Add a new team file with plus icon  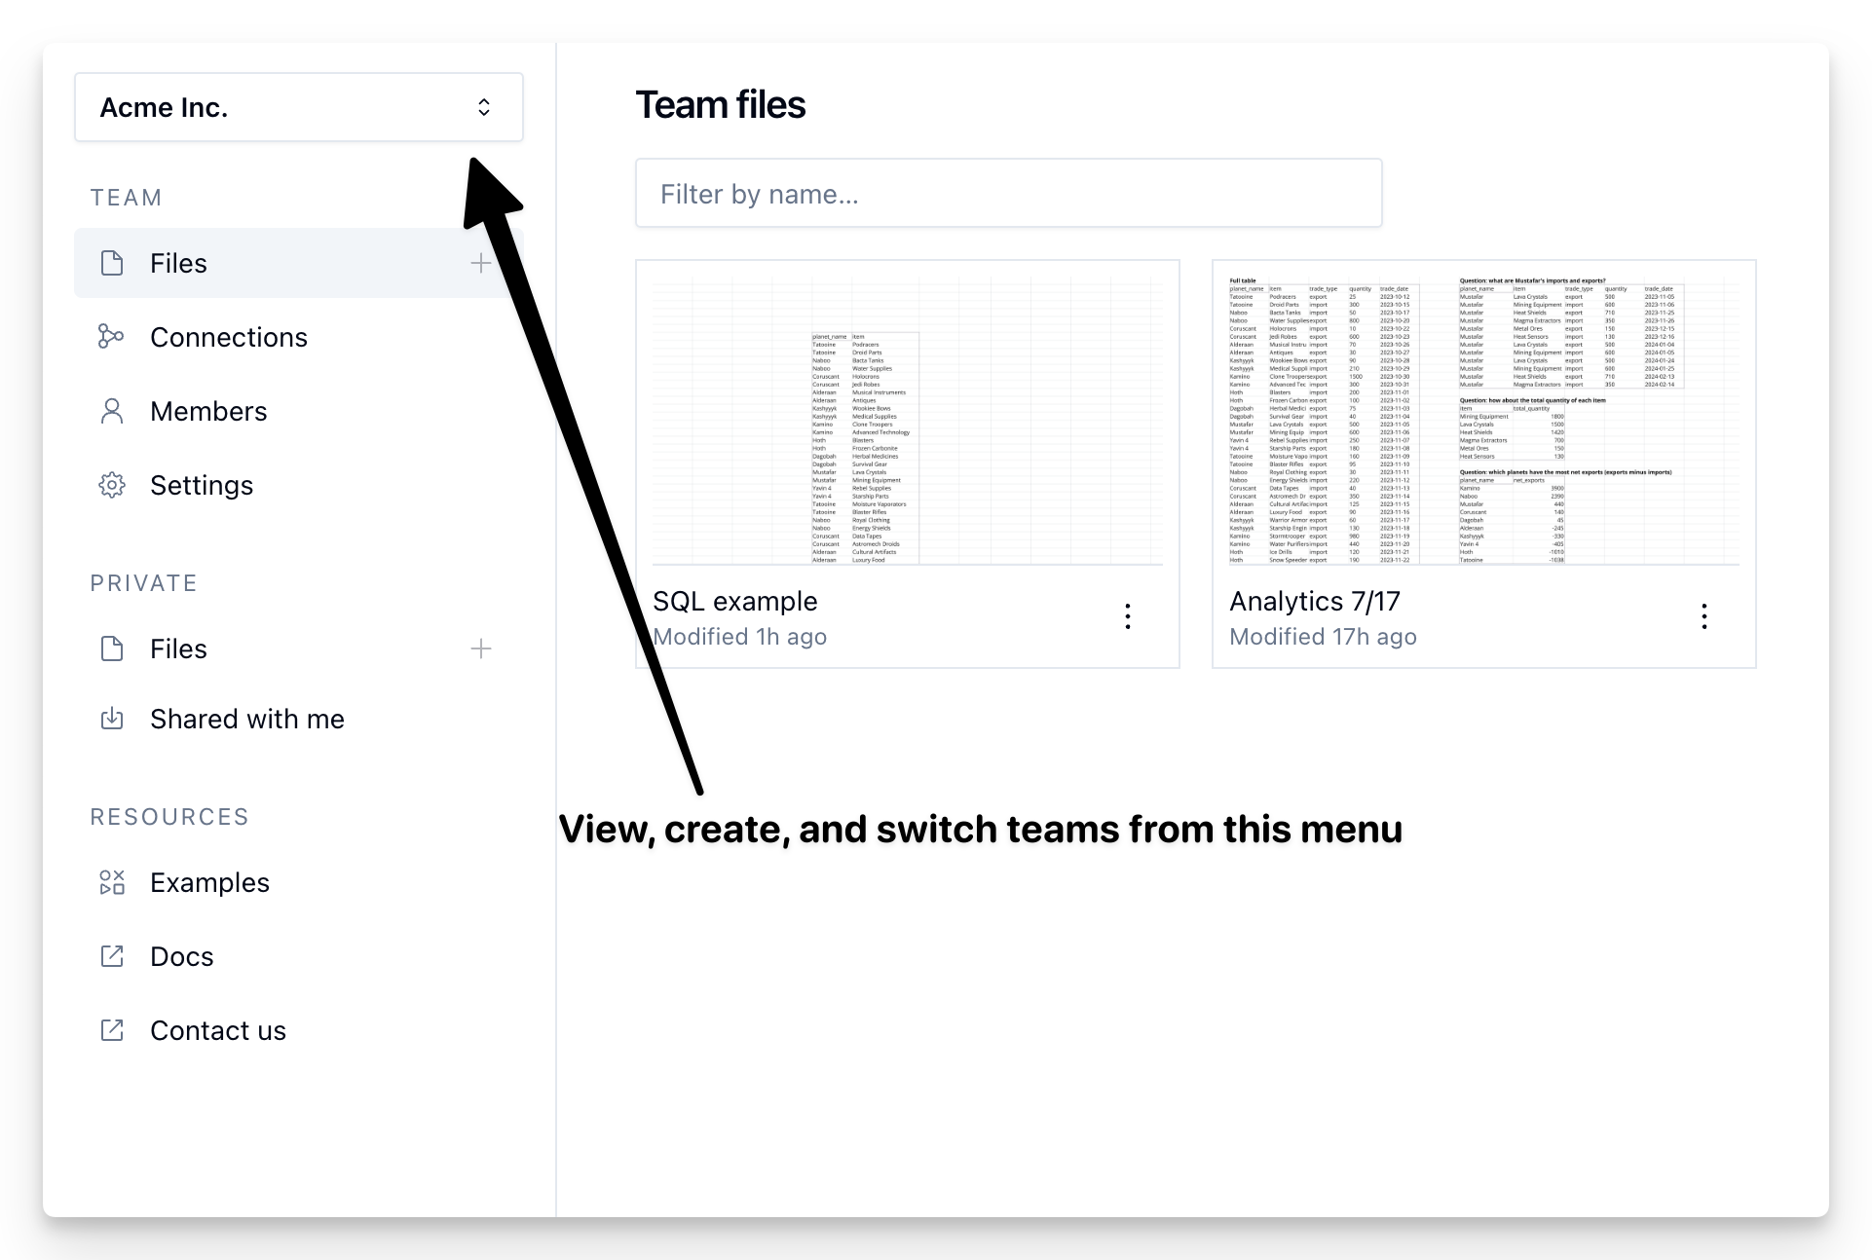coord(480,263)
